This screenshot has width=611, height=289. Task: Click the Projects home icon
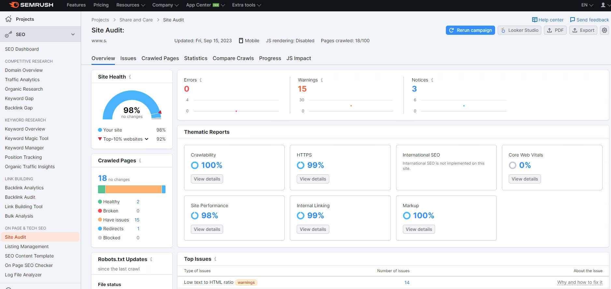[9, 19]
